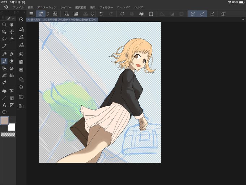
Task: Select the Eyedropper tool
Action: (x=4, y=46)
